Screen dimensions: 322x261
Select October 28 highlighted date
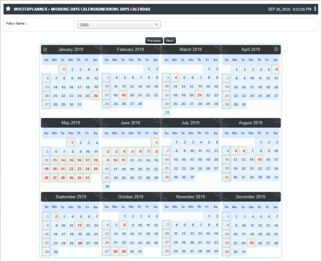pyautogui.click(x=114, y=251)
